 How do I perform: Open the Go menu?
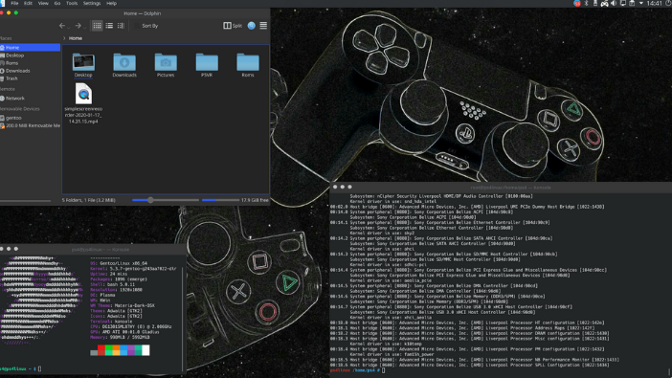pyautogui.click(x=57, y=3)
